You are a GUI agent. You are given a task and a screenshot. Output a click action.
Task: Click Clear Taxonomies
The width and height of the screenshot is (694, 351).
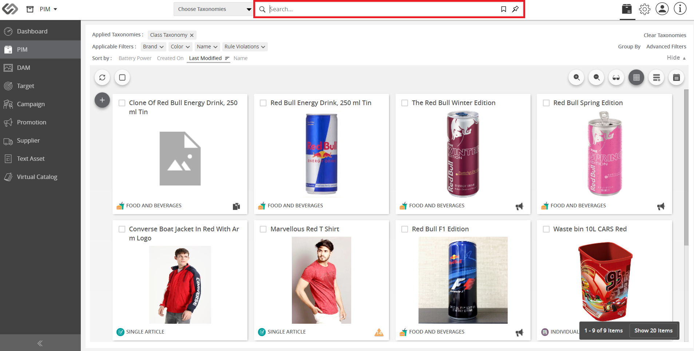(x=665, y=35)
